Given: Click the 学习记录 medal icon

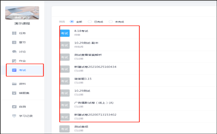Looking at the screenshot, I should point(14,116).
